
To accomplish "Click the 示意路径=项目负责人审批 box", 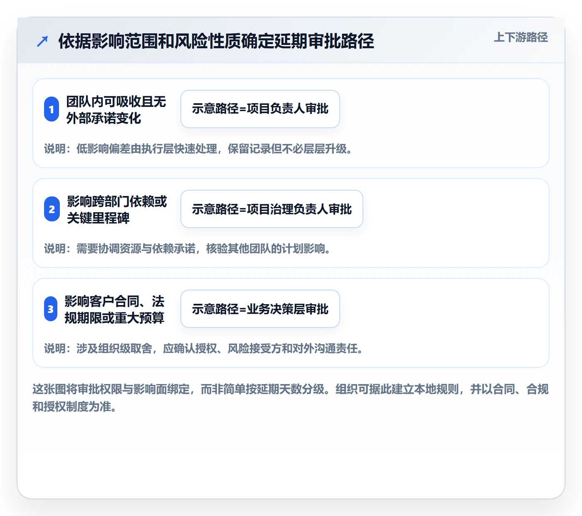I will pos(260,109).
